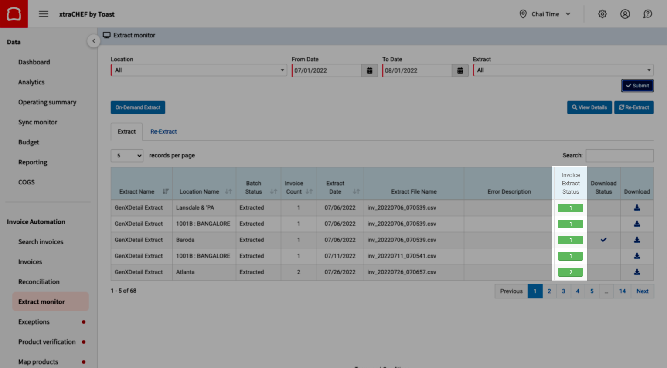667x368 pixels.
Task: Open the settings gear icon
Action: tap(602, 13)
